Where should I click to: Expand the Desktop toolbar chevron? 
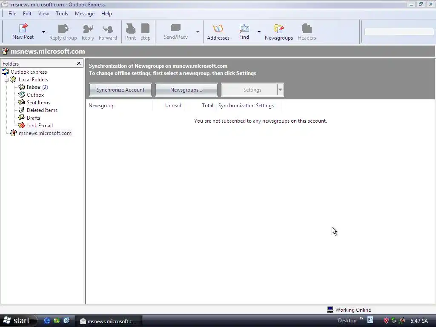[x=361, y=318]
